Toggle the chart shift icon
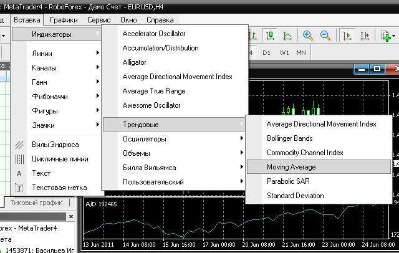This screenshot has height=253, width=399. (x=363, y=36)
